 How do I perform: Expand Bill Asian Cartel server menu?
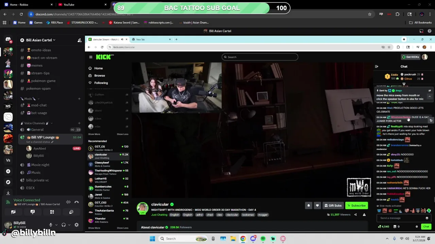click(40, 40)
